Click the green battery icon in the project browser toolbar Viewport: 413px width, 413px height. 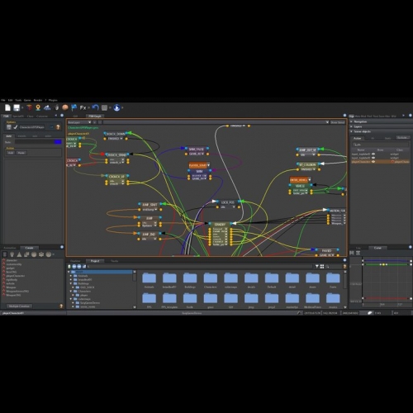(69, 266)
